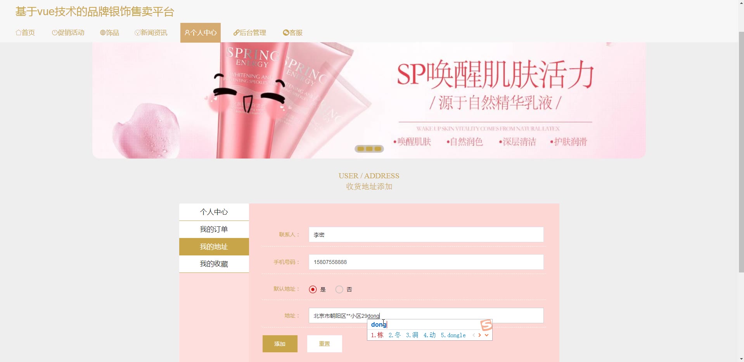Open 首页 home nav item
Image resolution: width=744 pixels, height=362 pixels.
click(x=25, y=33)
